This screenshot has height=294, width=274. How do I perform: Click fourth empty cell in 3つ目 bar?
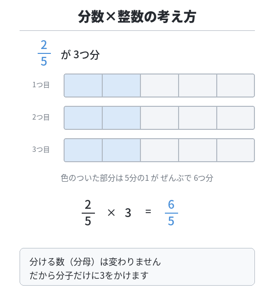coord(198,150)
